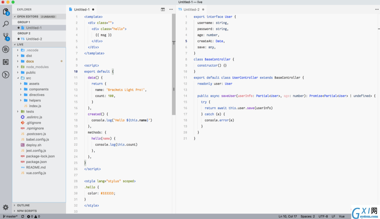This screenshot has height=219, width=380.
Task: Show errors and warnings count in status bar
Action: [33, 217]
